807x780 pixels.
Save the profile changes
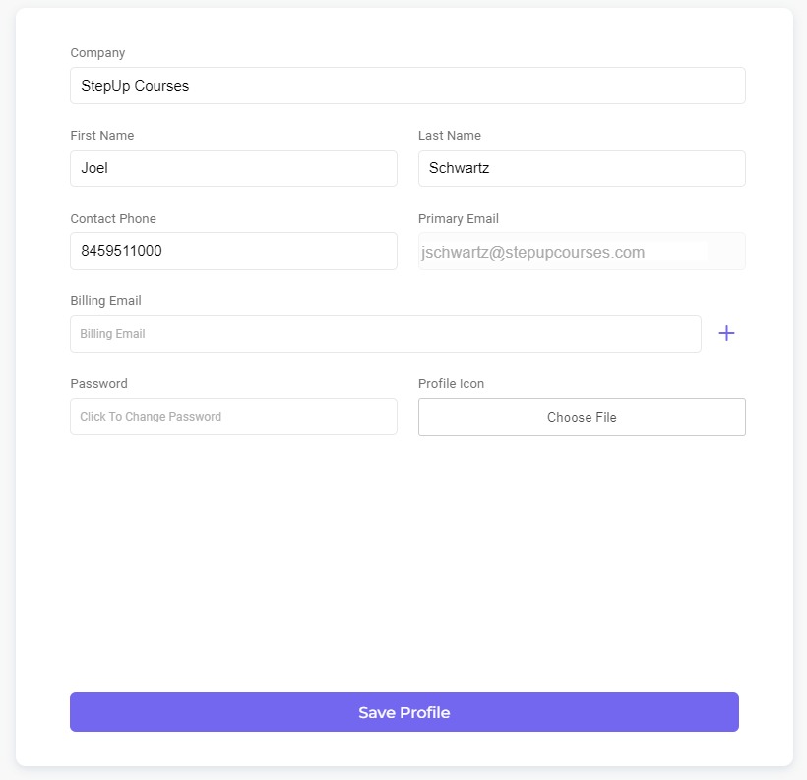pyautogui.click(x=404, y=712)
